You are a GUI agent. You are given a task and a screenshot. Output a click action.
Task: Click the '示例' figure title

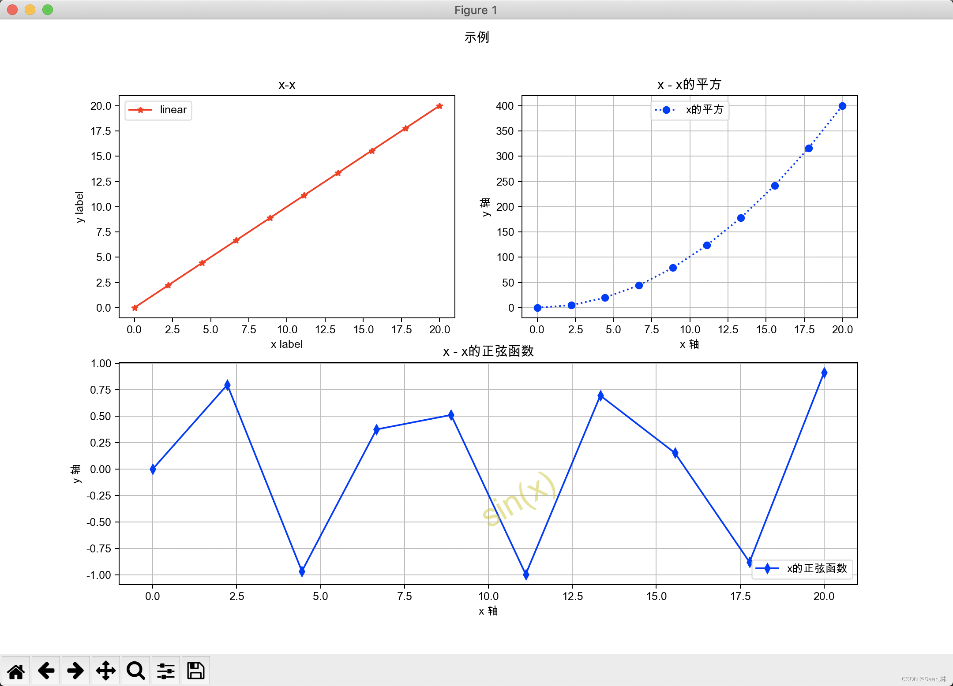(476, 37)
